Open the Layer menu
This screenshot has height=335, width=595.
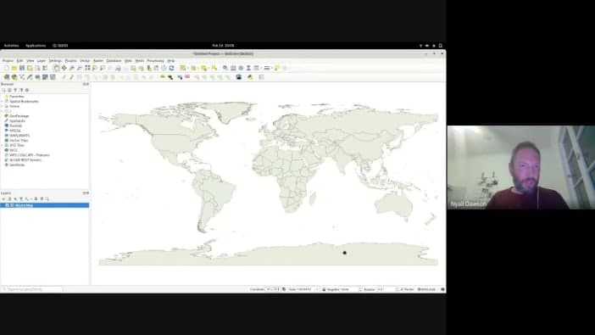click(x=42, y=61)
